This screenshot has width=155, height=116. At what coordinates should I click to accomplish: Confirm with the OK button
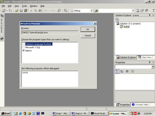88,29
